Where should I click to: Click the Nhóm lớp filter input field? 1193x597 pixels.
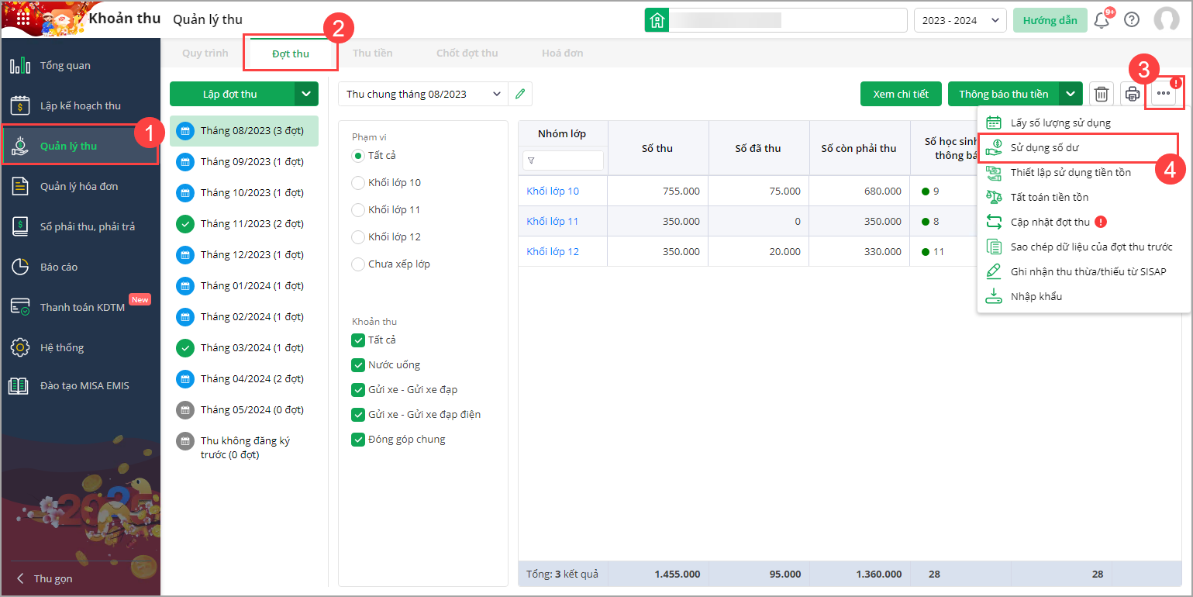[567, 160]
